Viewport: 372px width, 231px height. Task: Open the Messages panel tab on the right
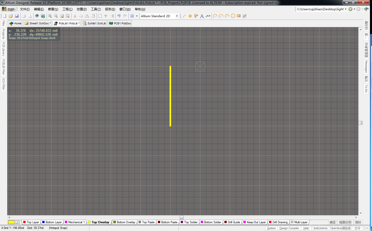[366, 67]
